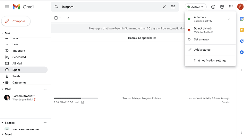
Task: Create a new space with the plus icon
Action: click(x=45, y=123)
